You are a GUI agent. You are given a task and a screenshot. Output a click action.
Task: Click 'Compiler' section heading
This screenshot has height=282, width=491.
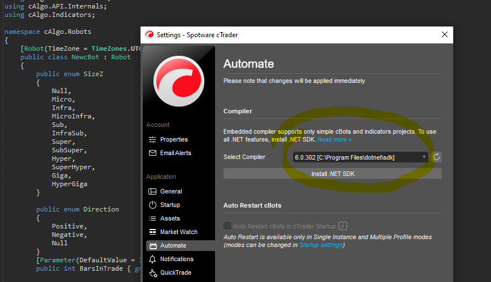click(x=238, y=112)
